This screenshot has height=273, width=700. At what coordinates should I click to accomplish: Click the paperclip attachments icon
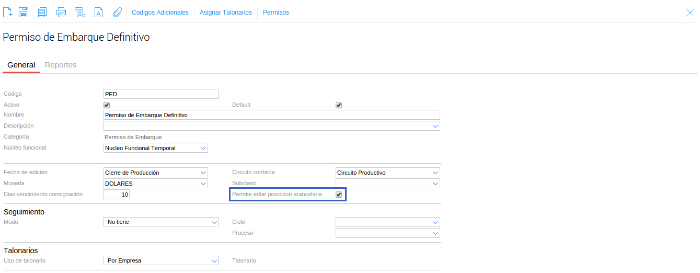click(x=117, y=13)
